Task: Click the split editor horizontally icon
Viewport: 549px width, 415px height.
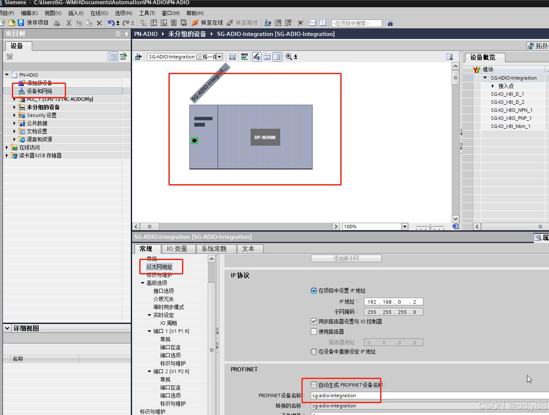Action: [313, 22]
